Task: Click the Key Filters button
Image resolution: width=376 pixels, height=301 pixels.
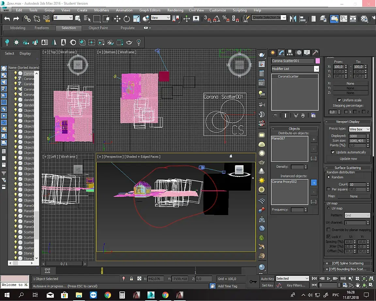Action: point(296,285)
